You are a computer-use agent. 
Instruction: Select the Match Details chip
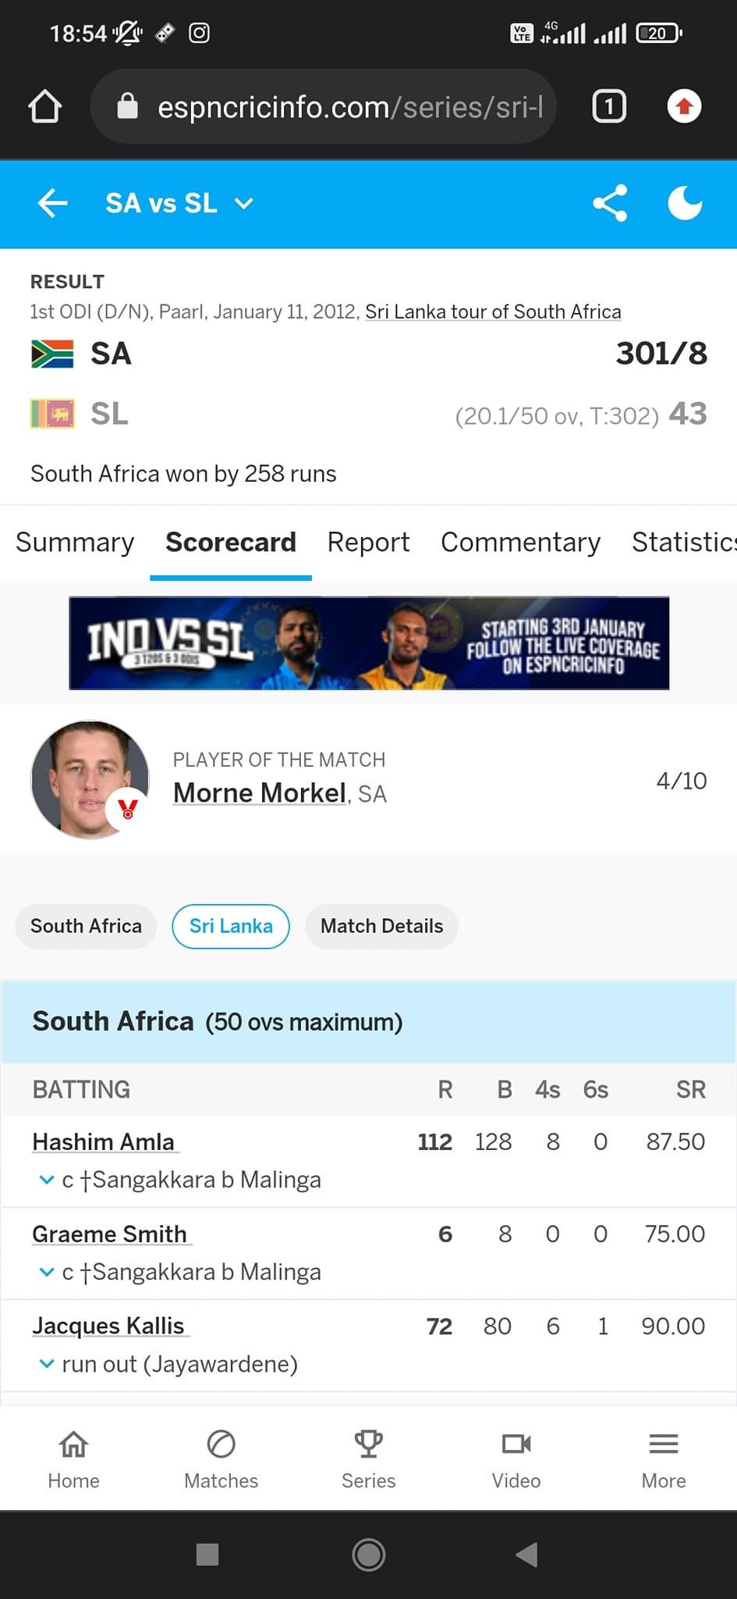tap(381, 926)
